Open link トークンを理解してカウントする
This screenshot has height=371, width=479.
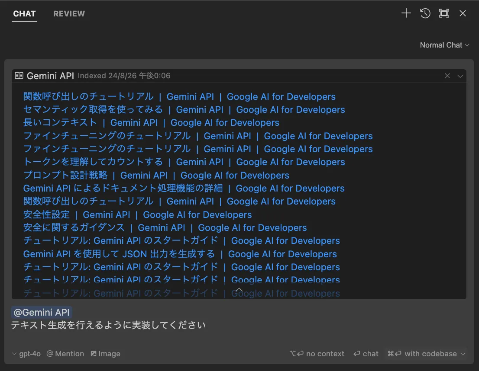(184, 162)
